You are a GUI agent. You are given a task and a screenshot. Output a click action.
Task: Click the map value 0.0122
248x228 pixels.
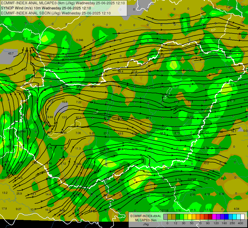[219, 116]
